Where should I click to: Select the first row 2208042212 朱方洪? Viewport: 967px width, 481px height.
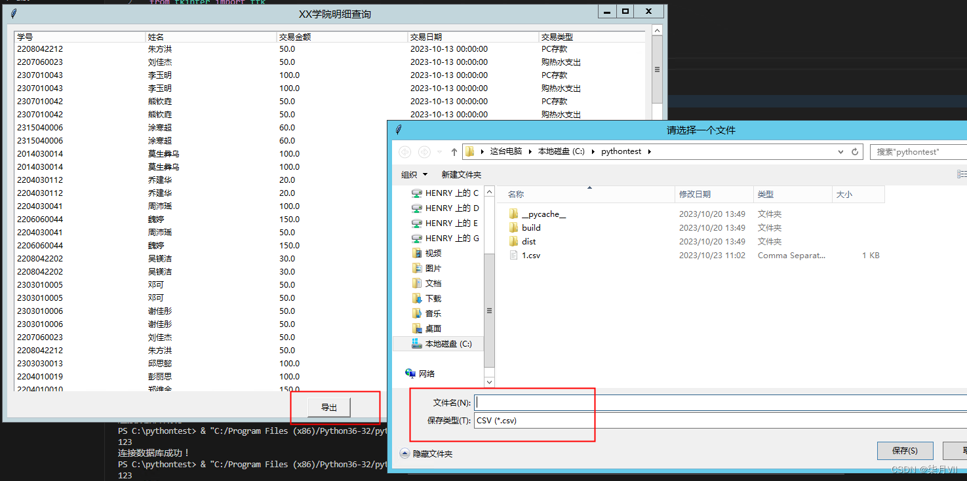click(330, 49)
